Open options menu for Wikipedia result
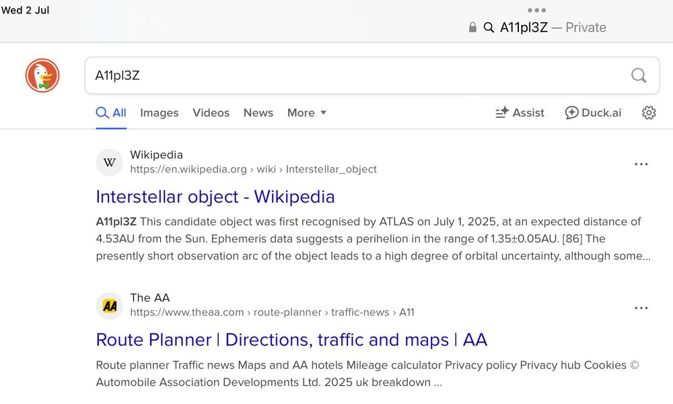 click(x=641, y=164)
